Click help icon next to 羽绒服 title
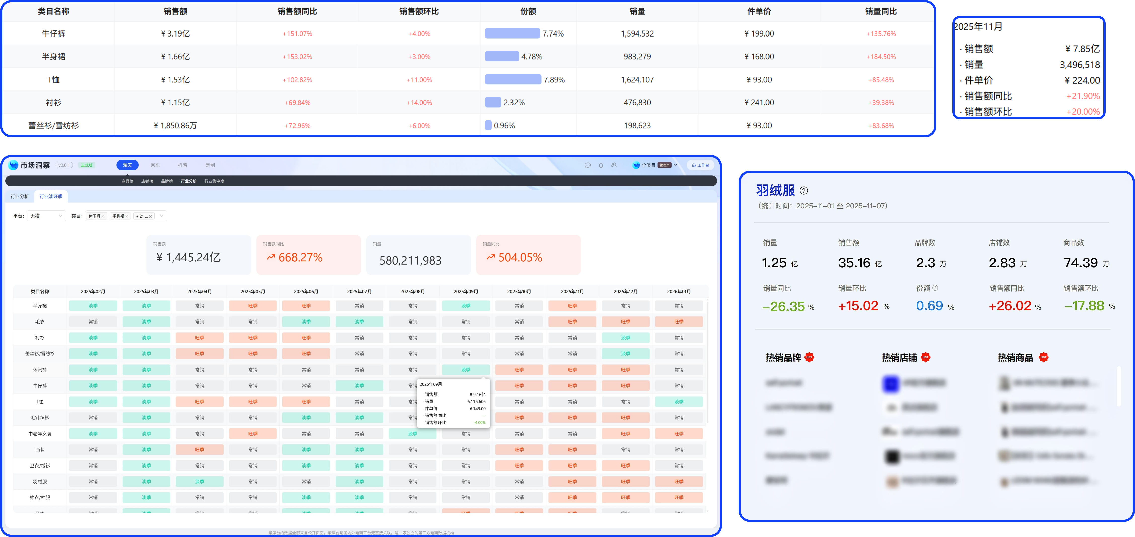Viewport: 1135px width, 537px height. click(x=804, y=190)
